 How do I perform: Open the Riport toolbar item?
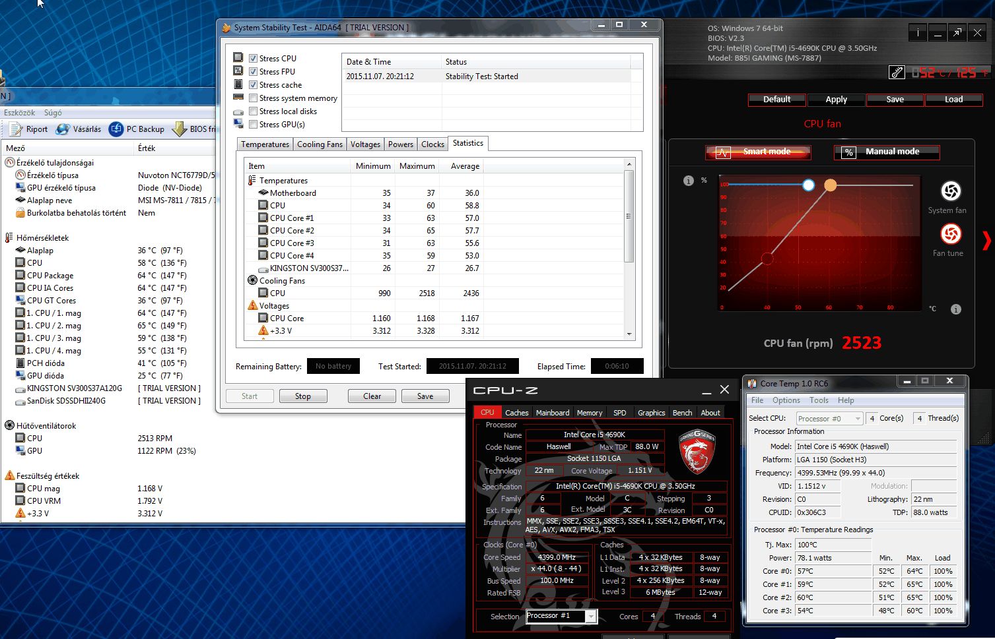[29, 129]
